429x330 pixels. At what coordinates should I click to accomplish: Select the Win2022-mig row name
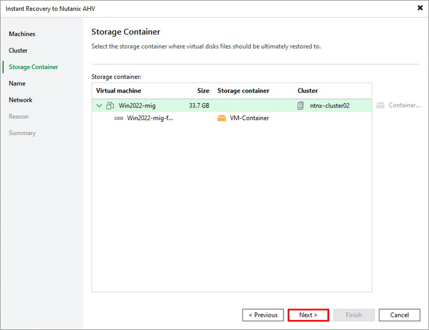pos(137,105)
